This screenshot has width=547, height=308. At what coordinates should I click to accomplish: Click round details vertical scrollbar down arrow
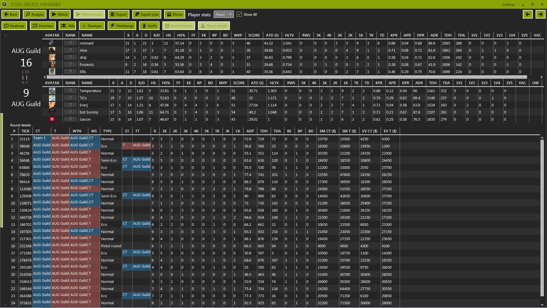tap(542, 305)
